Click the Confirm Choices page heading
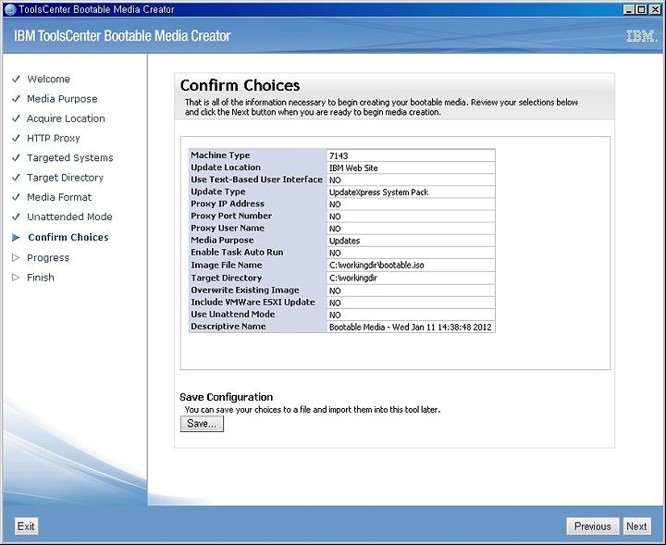Screen dimensions: 666x545 [240, 85]
